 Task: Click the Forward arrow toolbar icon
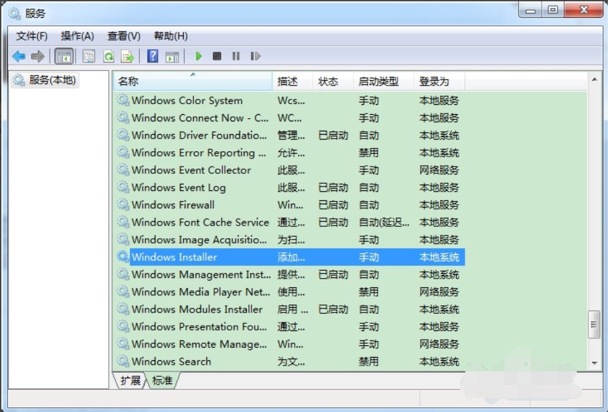tap(38, 56)
